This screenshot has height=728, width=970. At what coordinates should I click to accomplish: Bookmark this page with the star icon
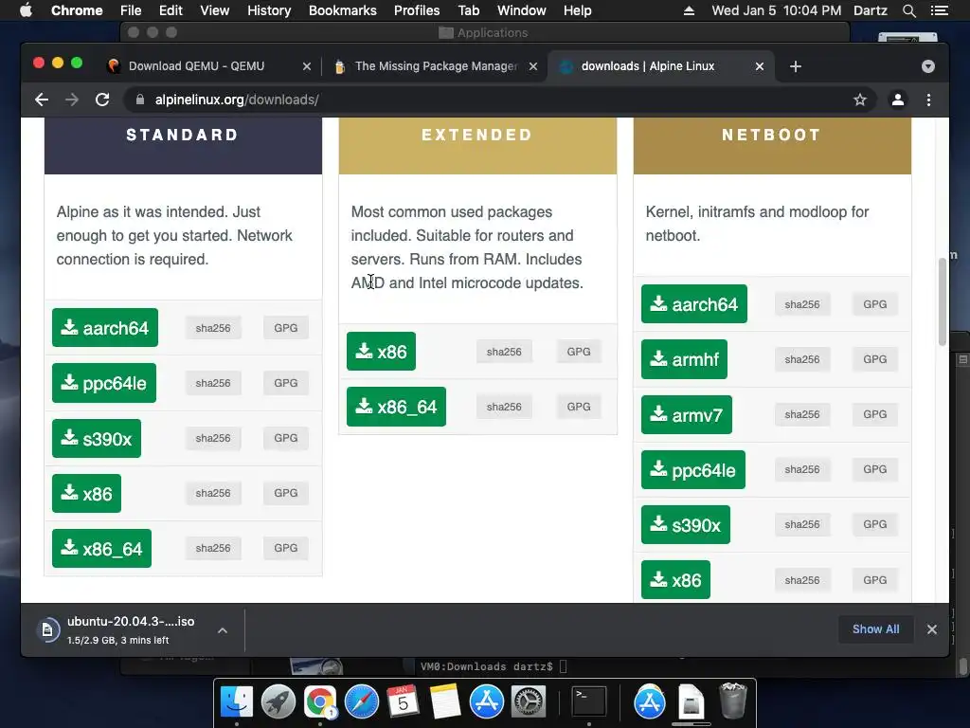860,100
